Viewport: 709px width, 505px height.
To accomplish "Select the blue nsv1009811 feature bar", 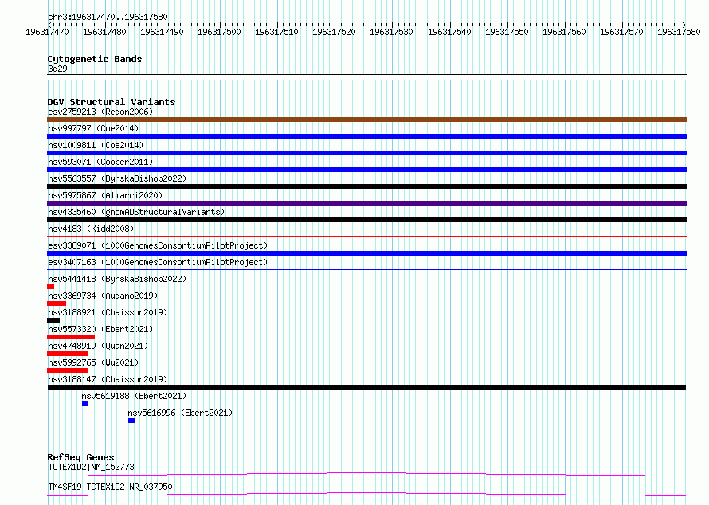I will [366, 153].
